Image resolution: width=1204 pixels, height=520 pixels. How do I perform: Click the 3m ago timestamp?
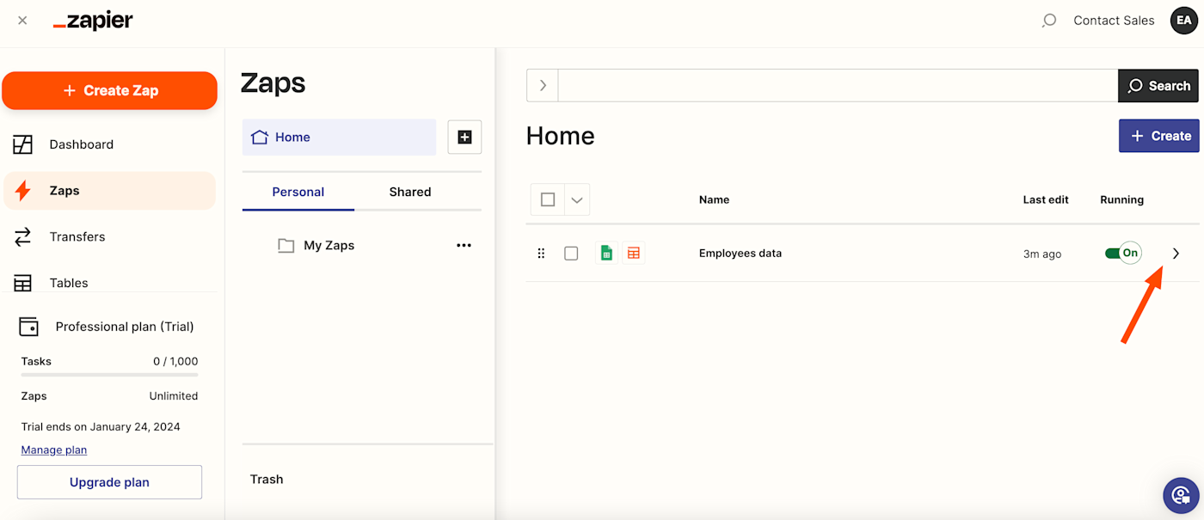pos(1042,254)
